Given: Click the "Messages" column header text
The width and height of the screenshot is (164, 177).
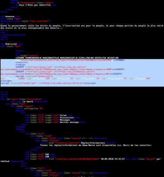Looking at the screenshot, I should tap(65, 120).
